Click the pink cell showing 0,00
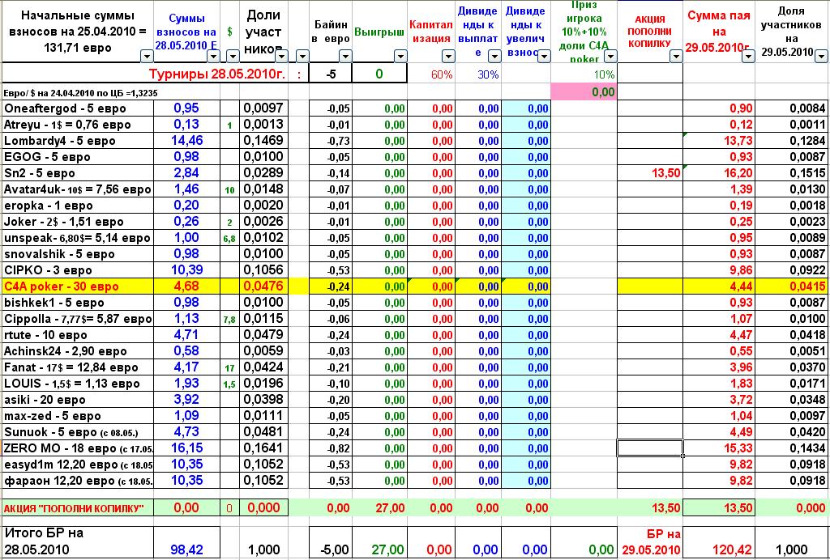Image resolution: width=830 pixels, height=560 pixels. coord(584,92)
